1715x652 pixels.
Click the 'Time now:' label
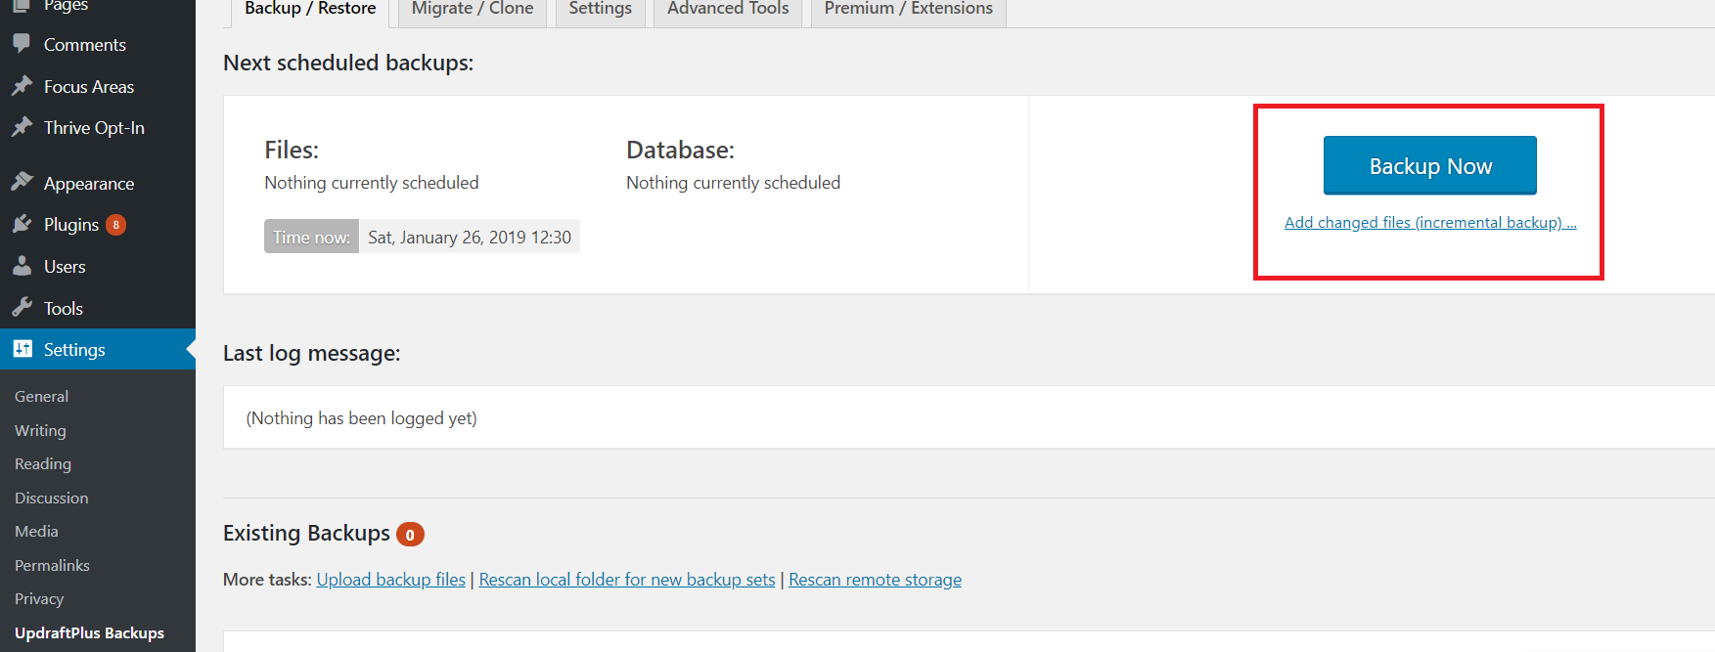click(x=311, y=237)
